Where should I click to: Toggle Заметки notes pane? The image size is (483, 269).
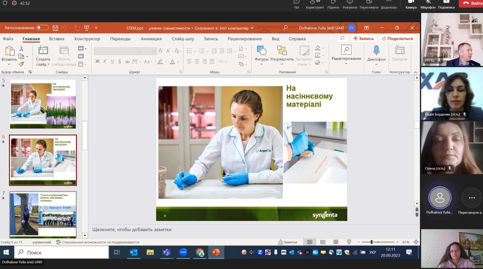point(288,242)
